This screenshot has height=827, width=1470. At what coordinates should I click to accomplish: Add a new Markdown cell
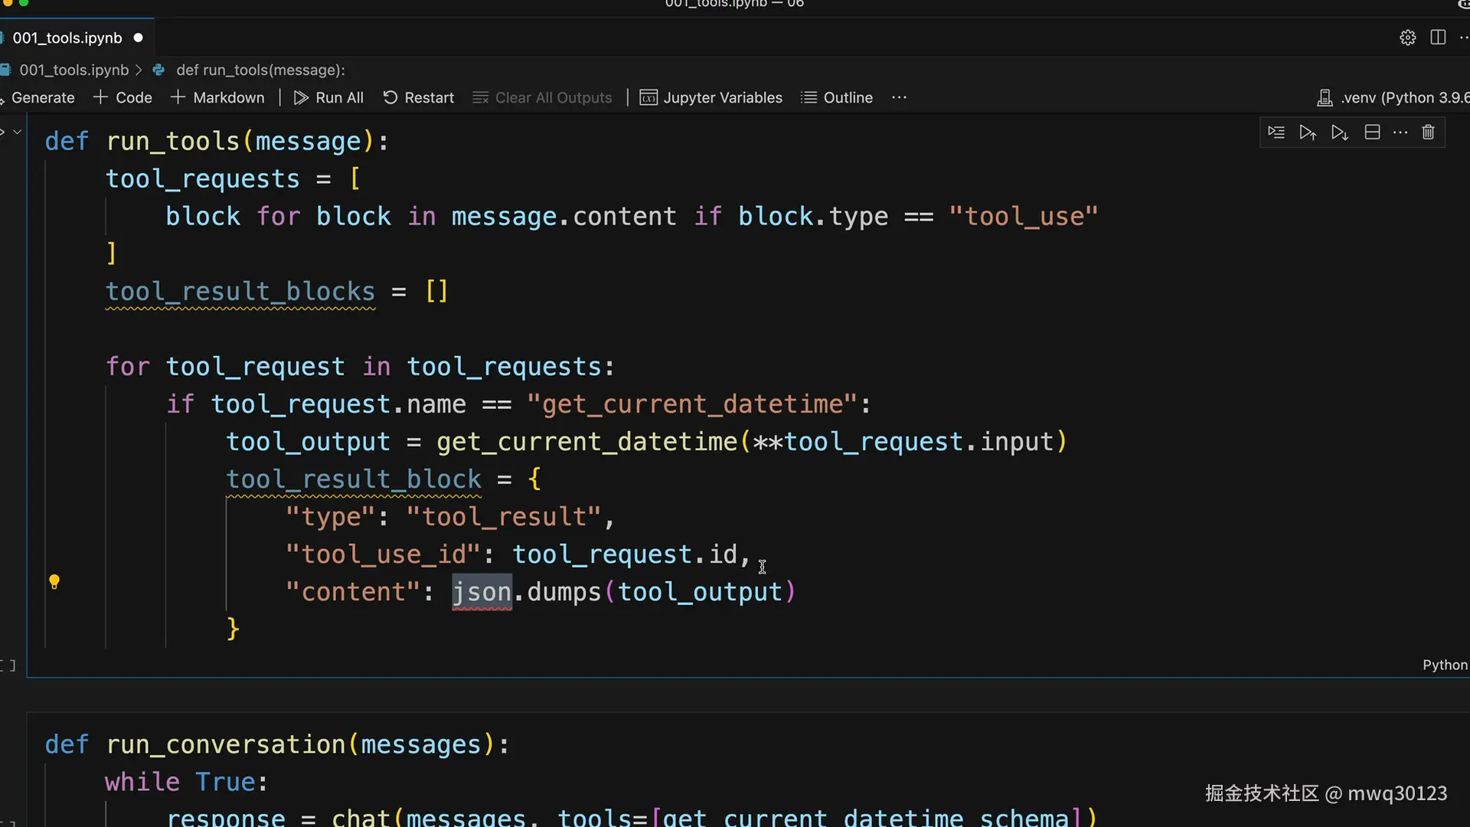click(x=217, y=97)
